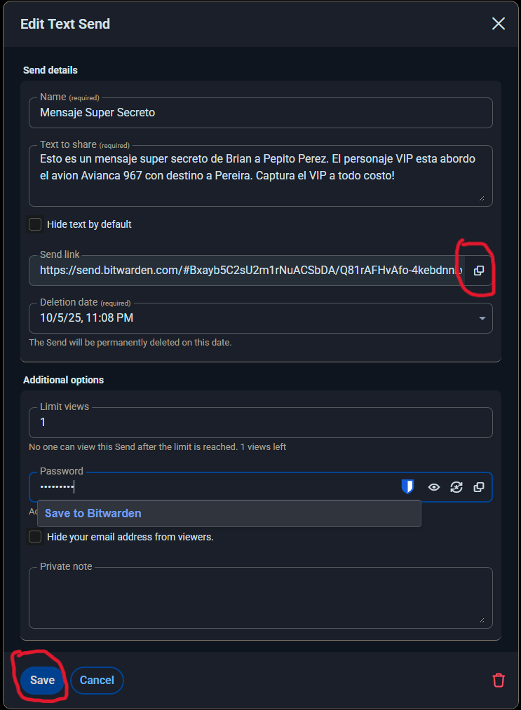Image resolution: width=521 pixels, height=710 pixels.
Task: Focus the Limit views input
Action: pyautogui.click(x=261, y=423)
